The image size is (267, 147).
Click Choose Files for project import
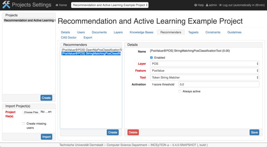(x=31, y=112)
